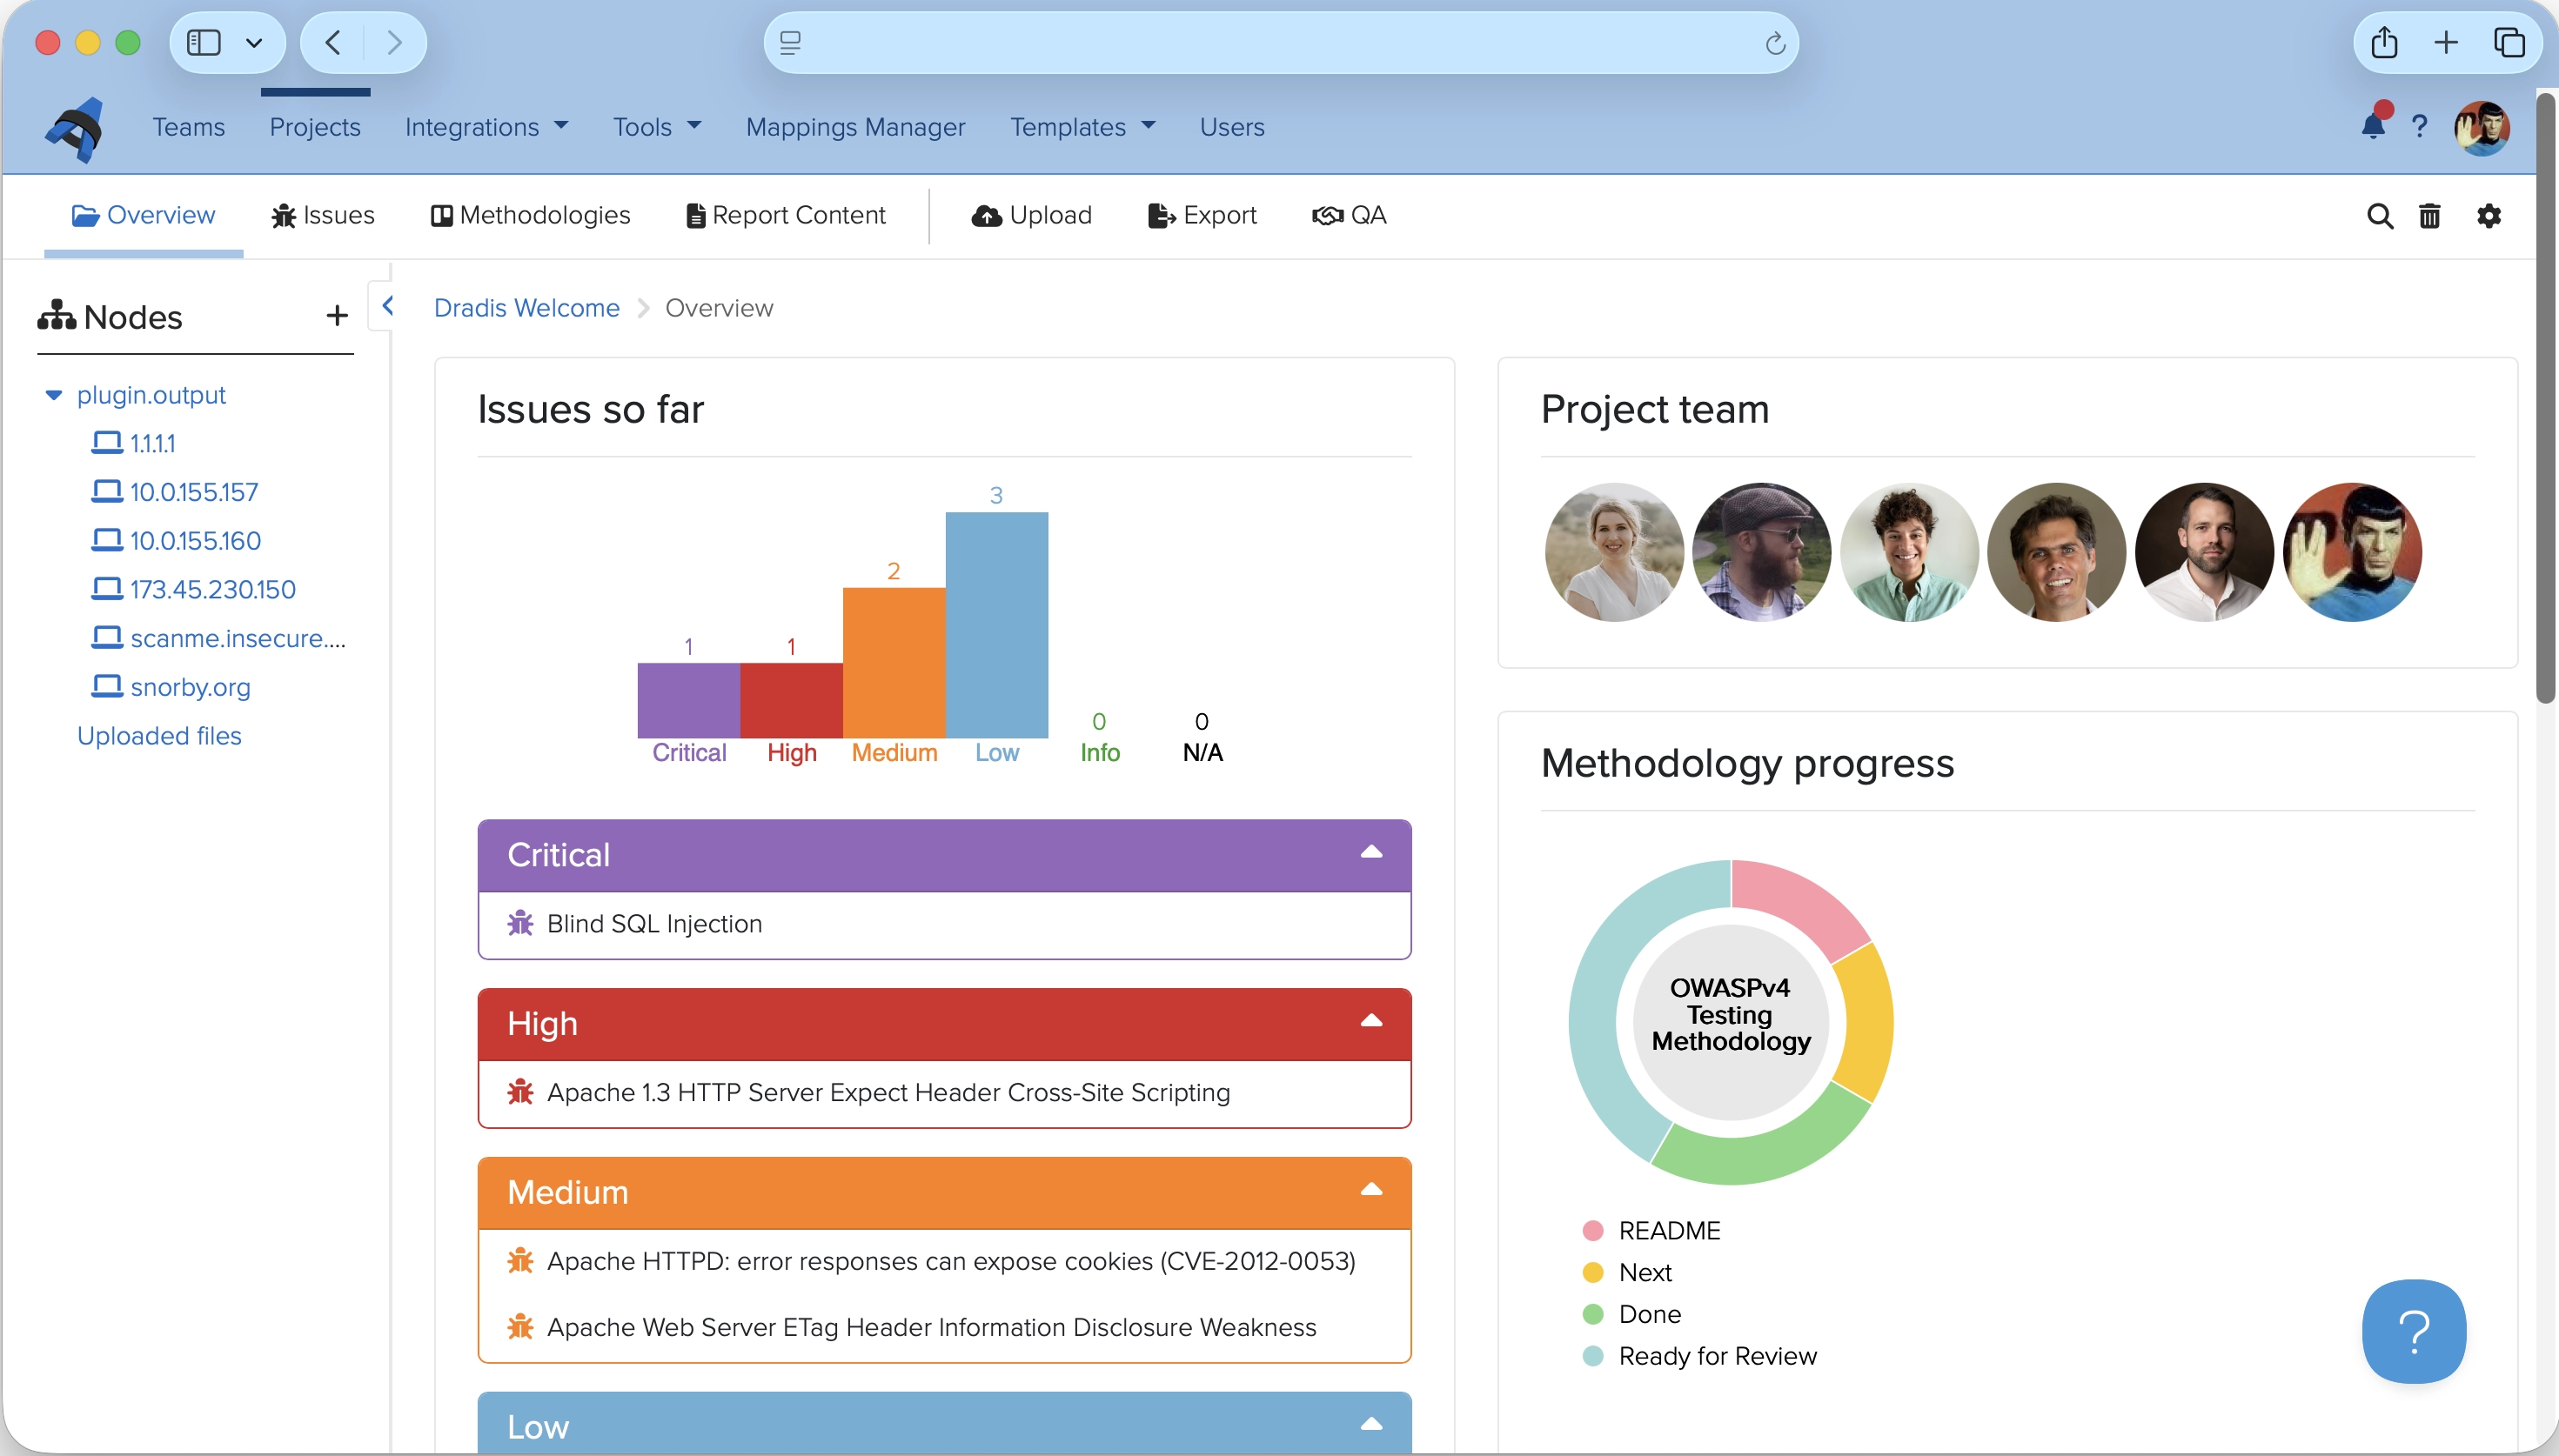This screenshot has height=1456, width=2559.
Task: Click the search magnifier icon
Action: click(x=2380, y=216)
